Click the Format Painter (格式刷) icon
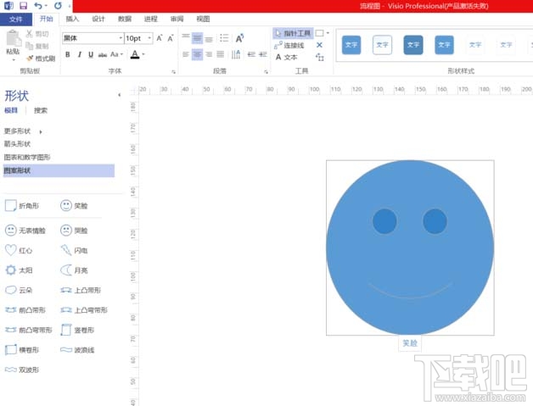The image size is (533, 406). click(x=41, y=58)
